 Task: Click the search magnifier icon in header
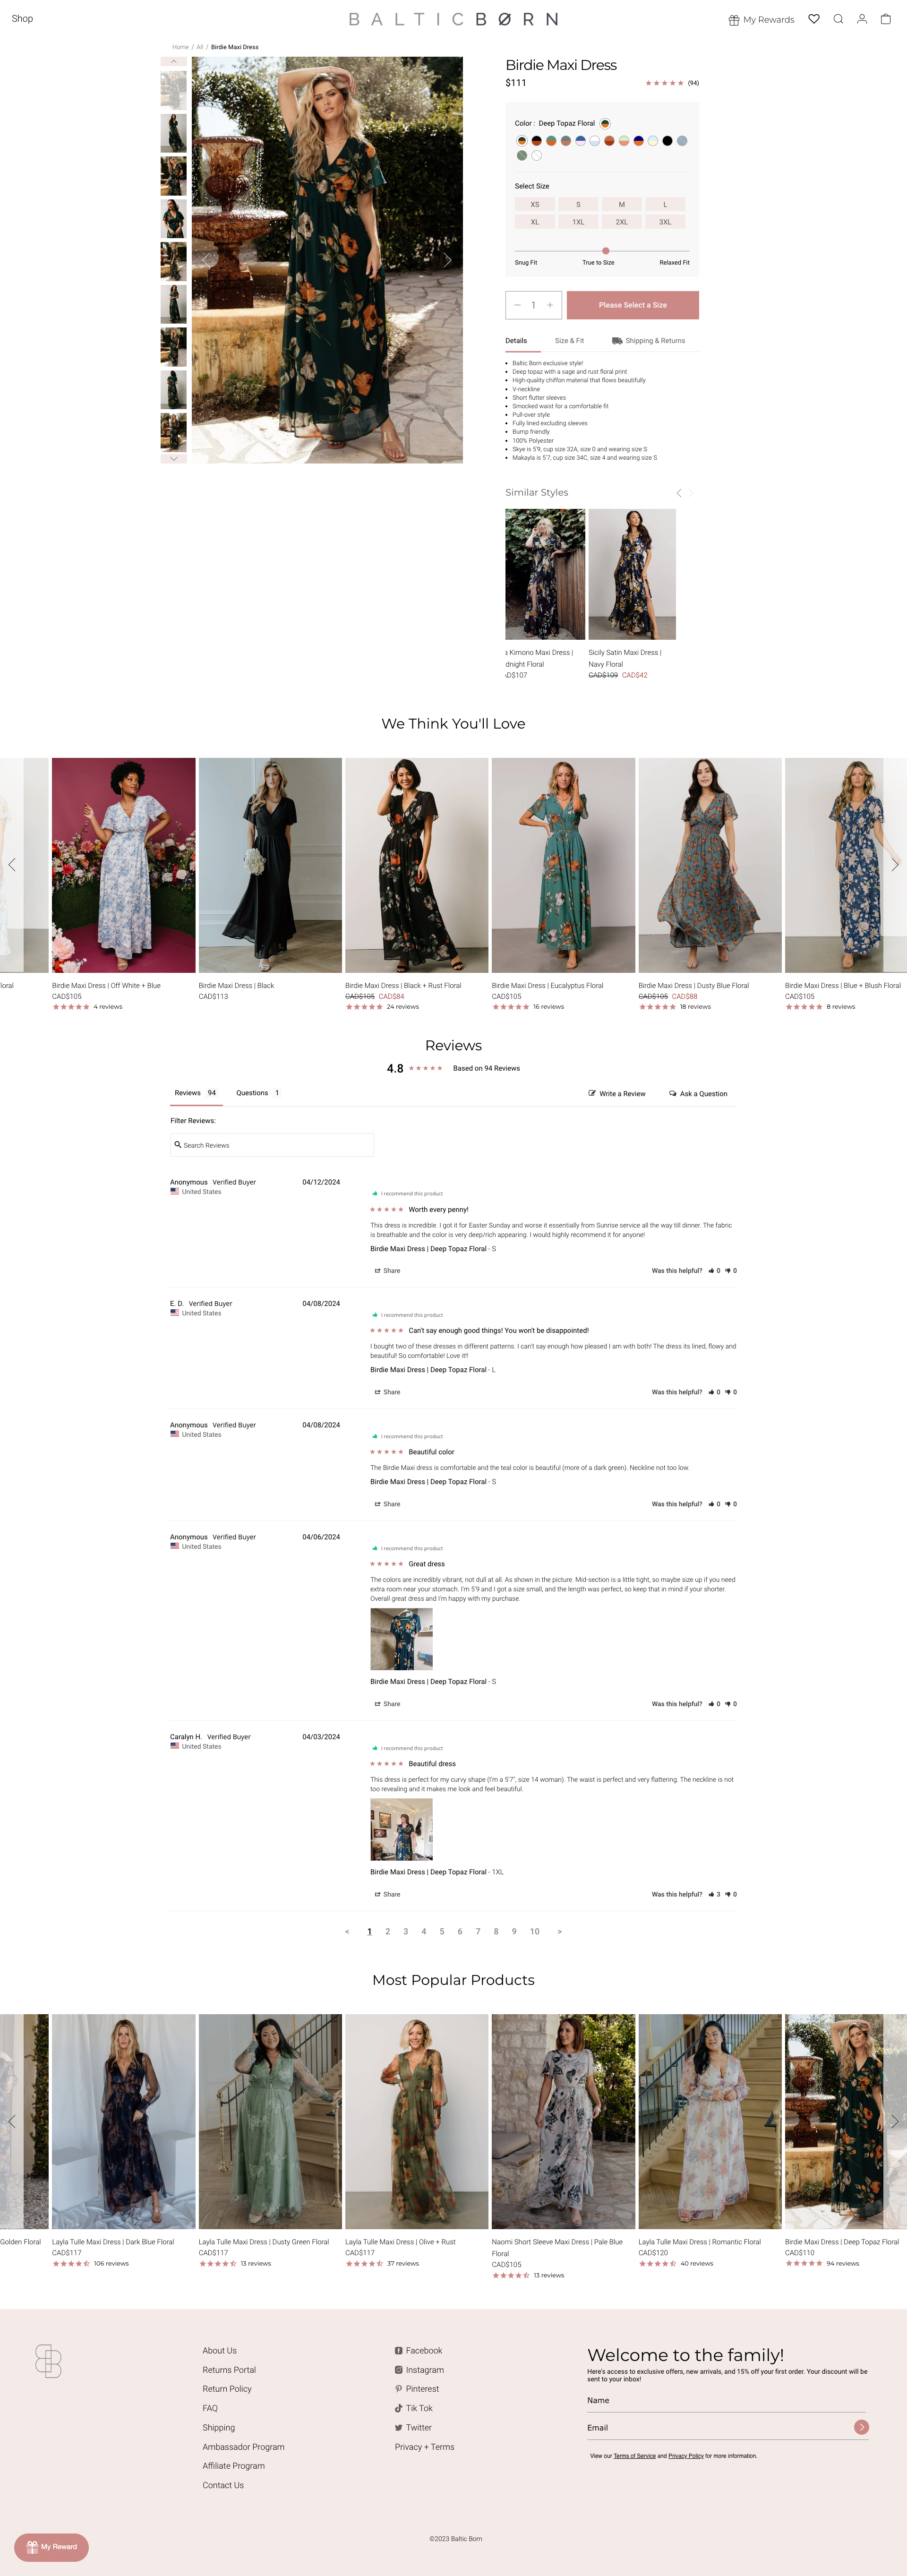point(838,19)
